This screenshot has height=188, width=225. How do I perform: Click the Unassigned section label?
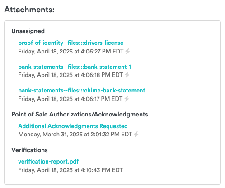click(x=28, y=31)
